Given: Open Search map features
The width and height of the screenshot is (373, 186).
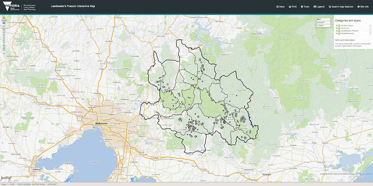Looking at the screenshot, I should pos(341,7).
